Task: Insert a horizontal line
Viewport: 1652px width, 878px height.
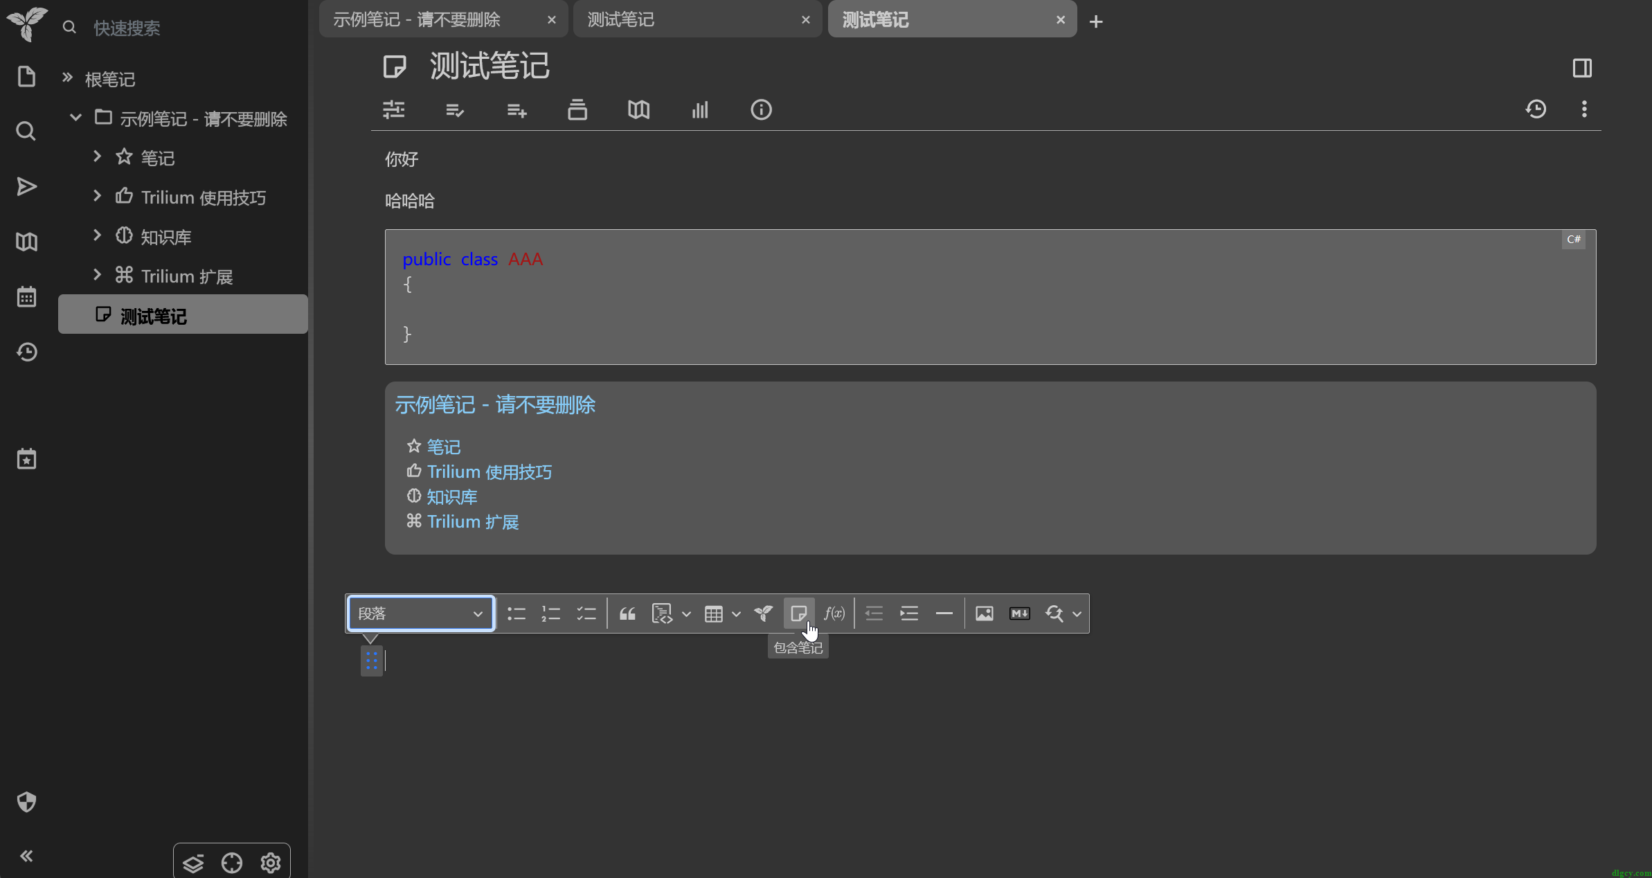Action: (x=944, y=613)
